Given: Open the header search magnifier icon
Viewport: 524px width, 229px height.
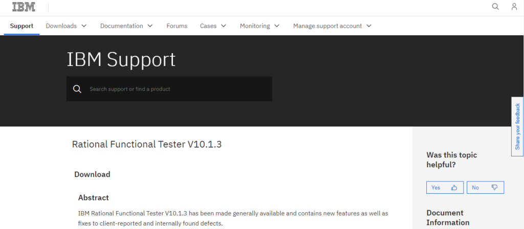Looking at the screenshot, I should 495,7.
